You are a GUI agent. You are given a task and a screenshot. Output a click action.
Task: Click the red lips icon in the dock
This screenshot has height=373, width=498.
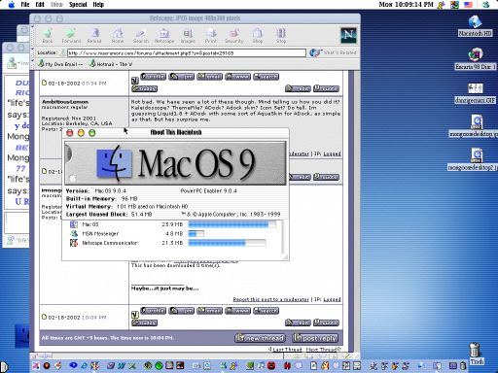(271, 366)
